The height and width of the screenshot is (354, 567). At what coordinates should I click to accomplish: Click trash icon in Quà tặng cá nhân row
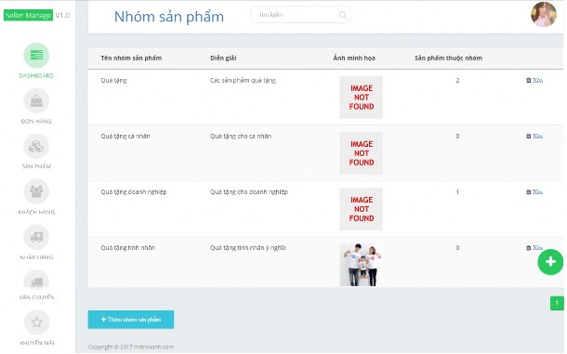pos(529,137)
